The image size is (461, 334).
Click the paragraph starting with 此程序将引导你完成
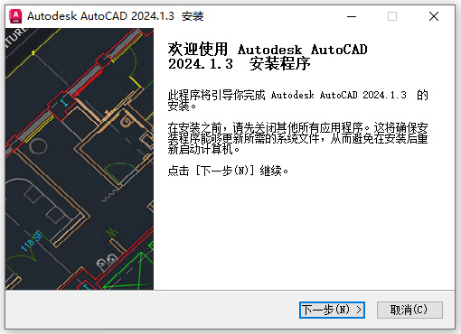tap(297, 100)
